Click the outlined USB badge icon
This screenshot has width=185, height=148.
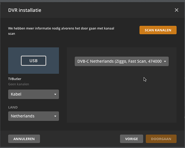[33, 61]
